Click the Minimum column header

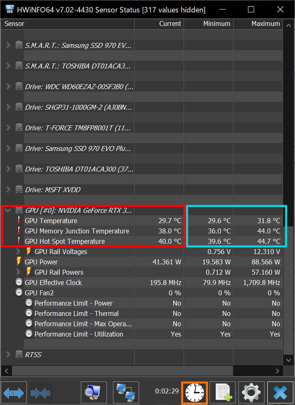click(x=209, y=24)
